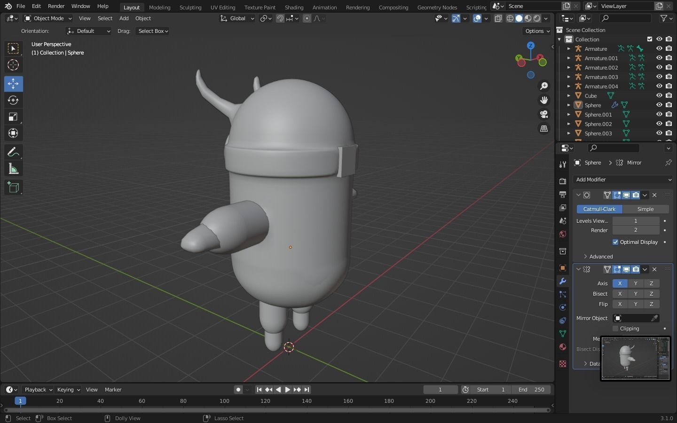Select the Select Box tool icon
The image size is (677, 423).
point(13,48)
